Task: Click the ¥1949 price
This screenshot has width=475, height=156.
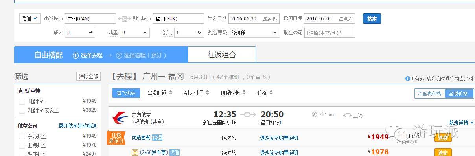Action: point(378,137)
